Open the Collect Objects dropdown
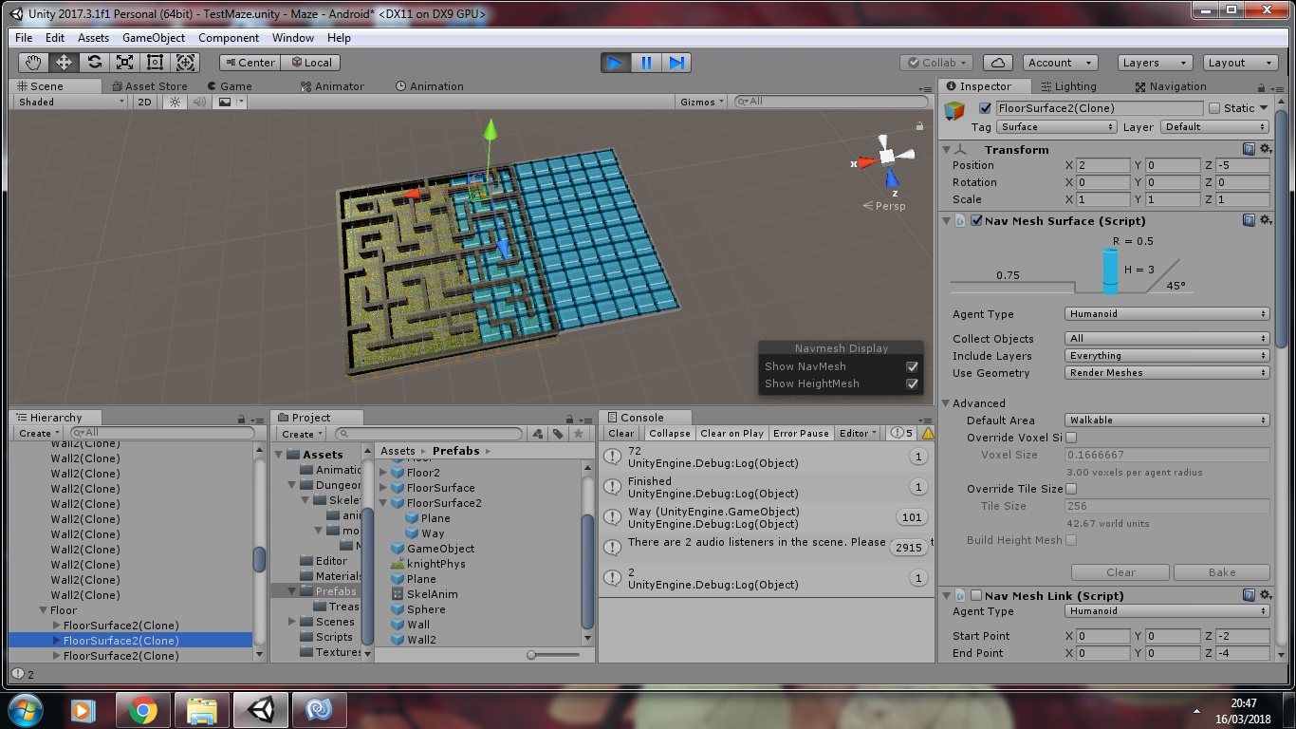Screen dimensions: 1296x729 tap(1167, 339)
